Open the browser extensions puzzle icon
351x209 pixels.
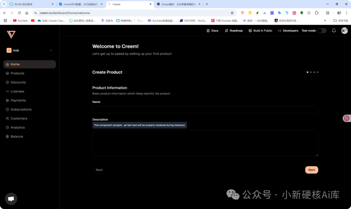tap(317, 13)
